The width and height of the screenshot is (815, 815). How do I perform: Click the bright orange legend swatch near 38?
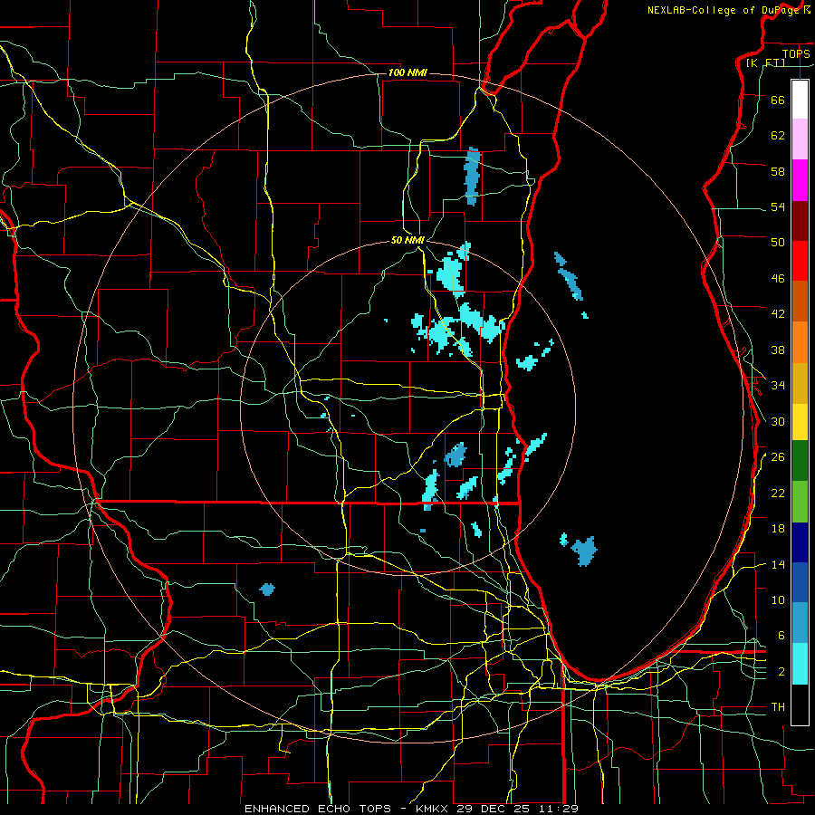(x=800, y=342)
